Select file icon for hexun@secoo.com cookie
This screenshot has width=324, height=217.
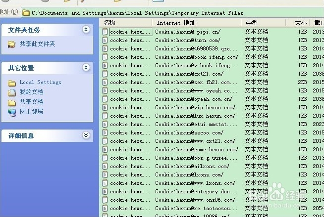(105, 132)
